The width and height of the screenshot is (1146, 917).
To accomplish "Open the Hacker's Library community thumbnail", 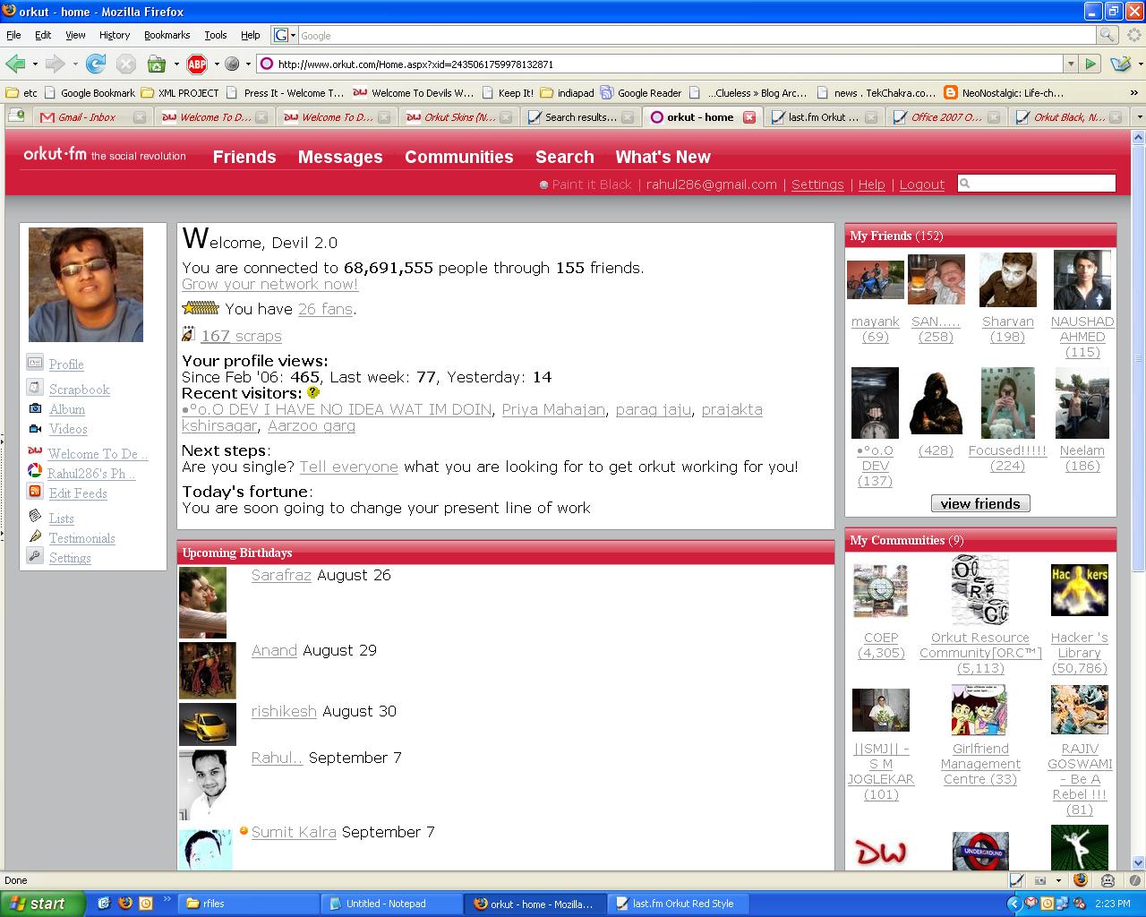I will pos(1079,589).
